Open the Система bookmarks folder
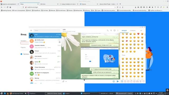 45,11
